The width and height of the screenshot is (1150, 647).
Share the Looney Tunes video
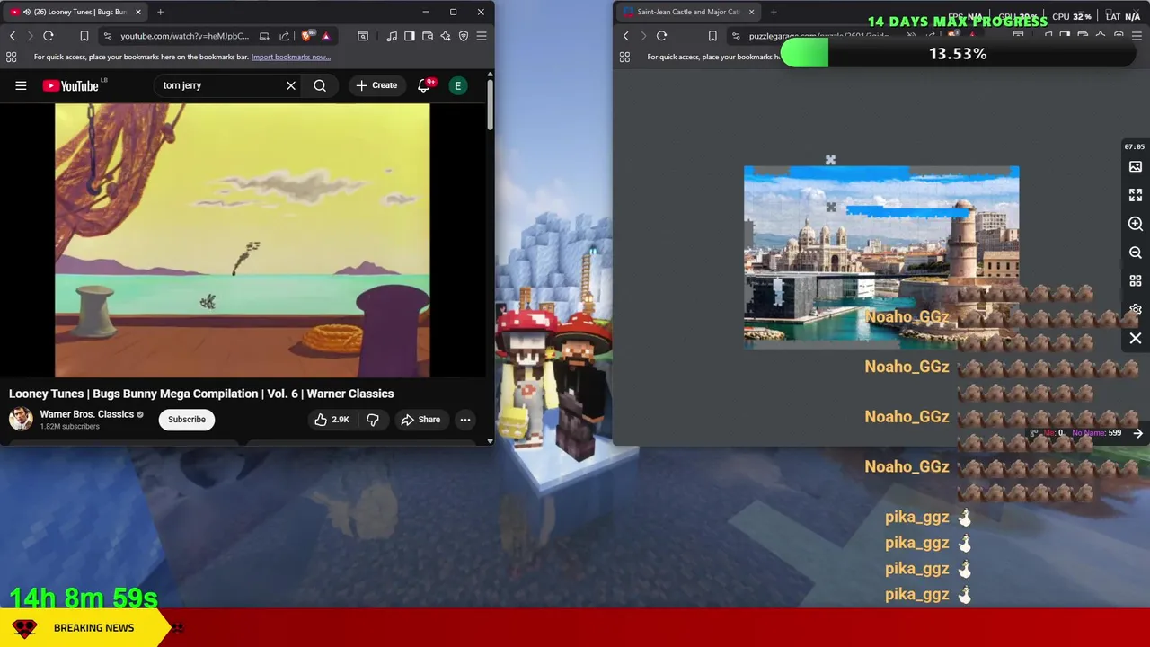420,420
